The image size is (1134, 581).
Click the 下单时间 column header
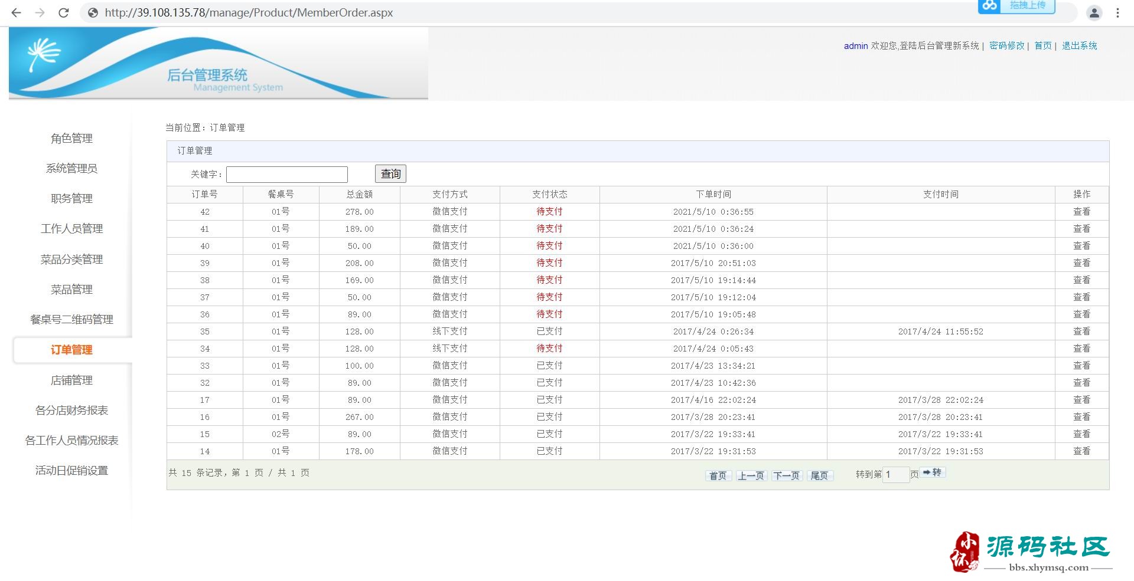coord(713,194)
